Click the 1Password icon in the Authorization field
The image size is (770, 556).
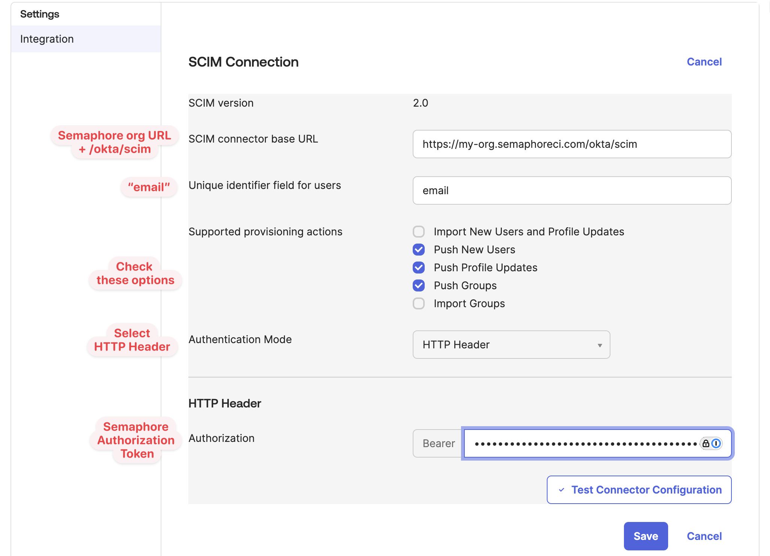point(716,443)
